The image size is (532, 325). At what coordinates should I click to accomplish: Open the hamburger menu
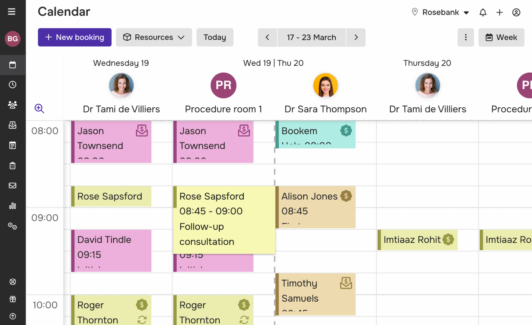[12, 12]
